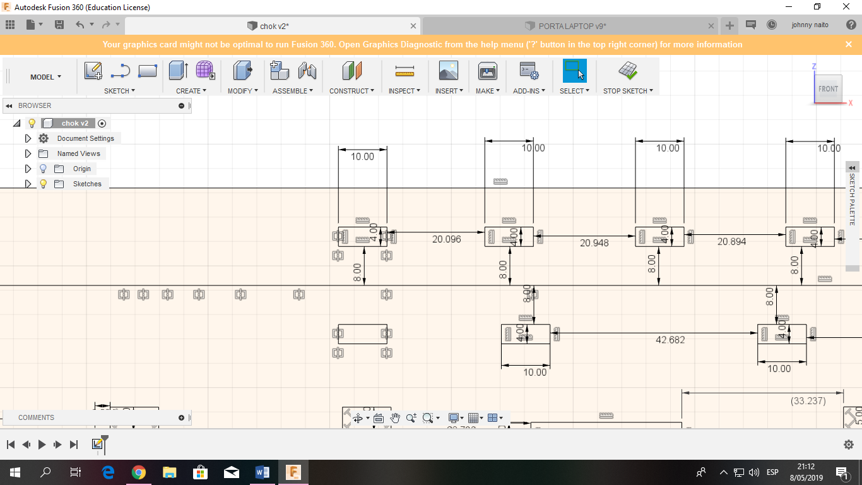
Task: Open the File menu dropdown
Action: click(x=34, y=25)
